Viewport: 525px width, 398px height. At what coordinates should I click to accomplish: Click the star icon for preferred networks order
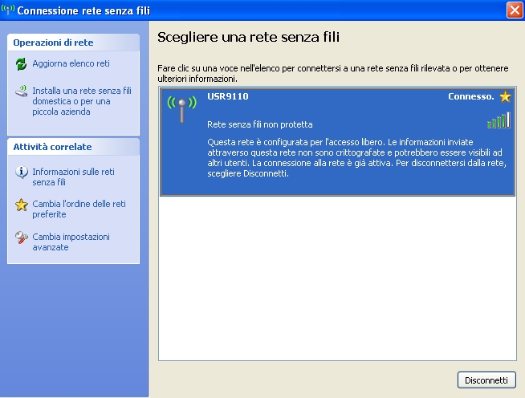pyautogui.click(x=22, y=205)
